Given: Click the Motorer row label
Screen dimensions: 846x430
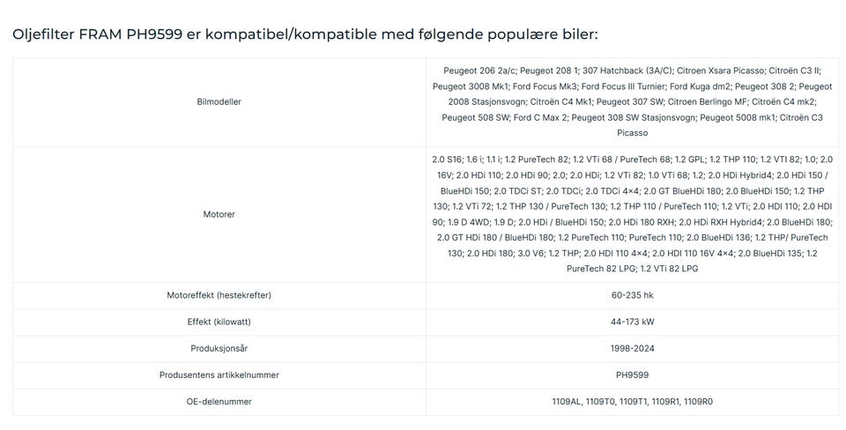Looking at the screenshot, I should tap(219, 214).
